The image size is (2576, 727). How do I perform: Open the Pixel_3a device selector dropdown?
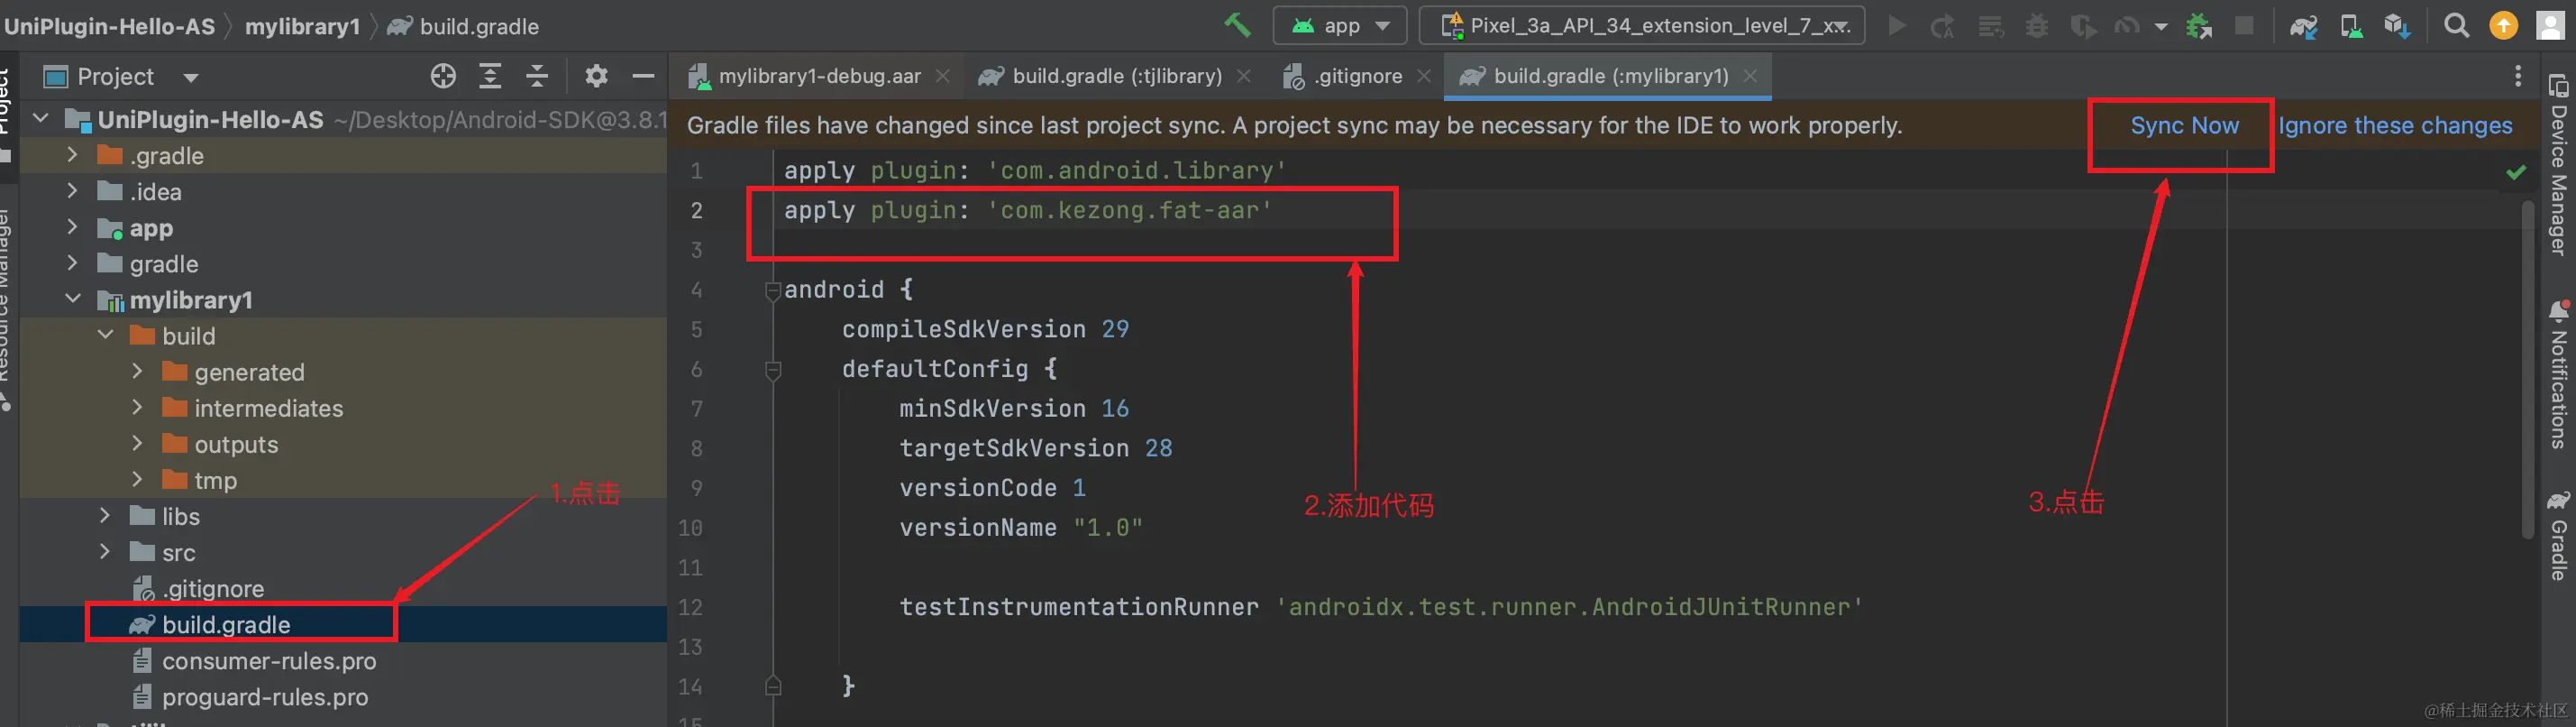click(x=1642, y=26)
